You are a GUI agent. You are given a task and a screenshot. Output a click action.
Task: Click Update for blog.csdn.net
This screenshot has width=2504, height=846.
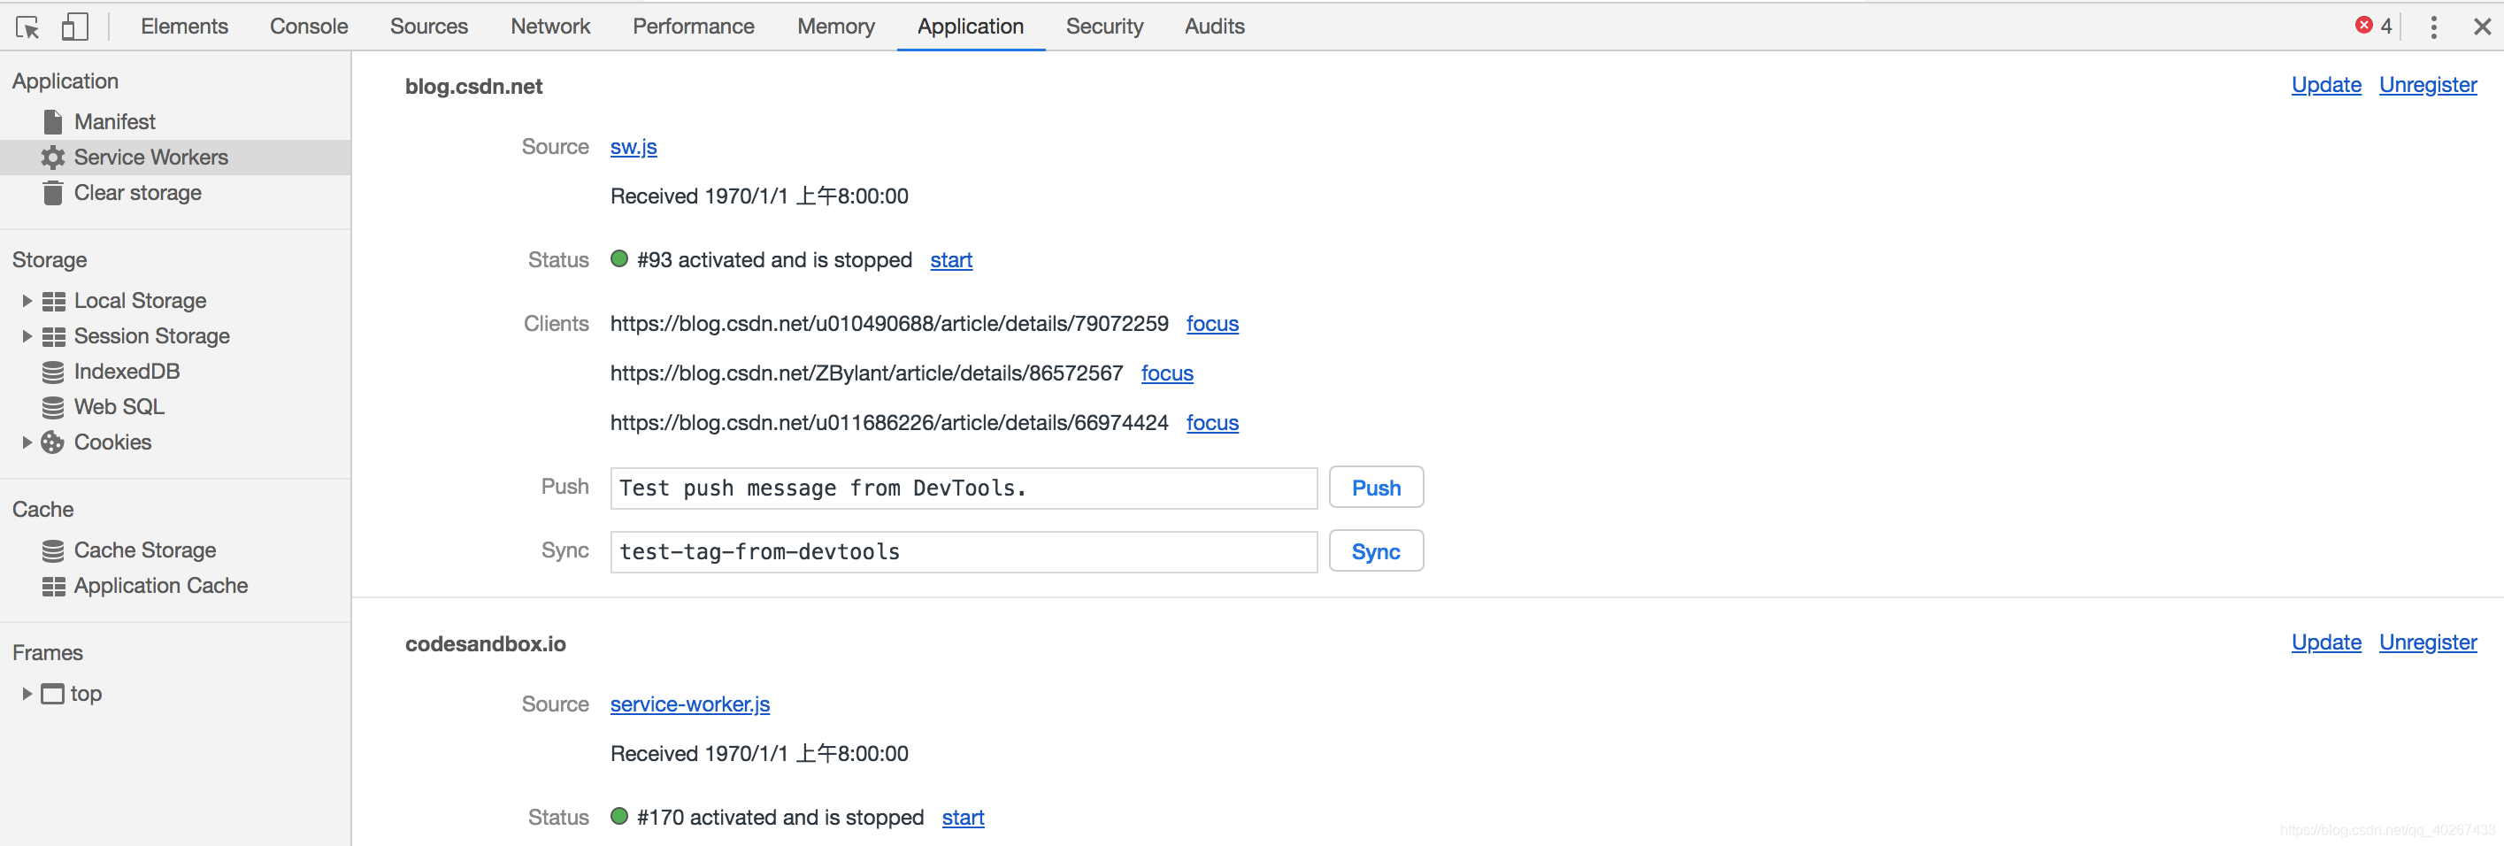(2326, 86)
